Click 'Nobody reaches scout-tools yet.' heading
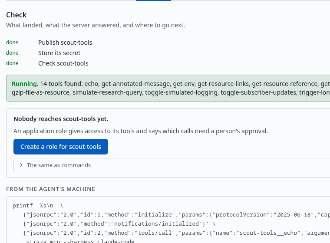Screen dimensions: 330x243 [x=61, y=119]
